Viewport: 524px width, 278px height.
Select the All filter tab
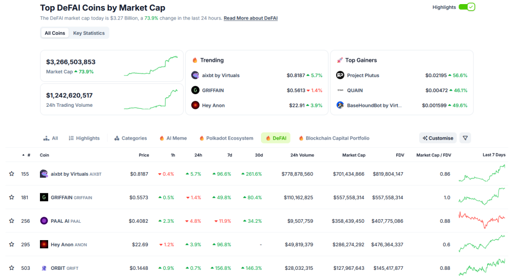51,138
